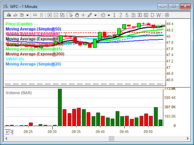Click the 09:30 time axis label
Viewport: 194px width, 145px height.
[52, 132]
